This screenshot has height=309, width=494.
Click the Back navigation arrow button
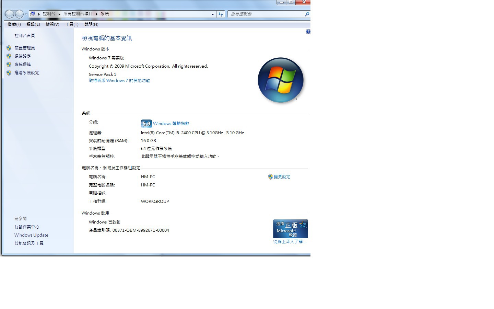click(x=10, y=14)
